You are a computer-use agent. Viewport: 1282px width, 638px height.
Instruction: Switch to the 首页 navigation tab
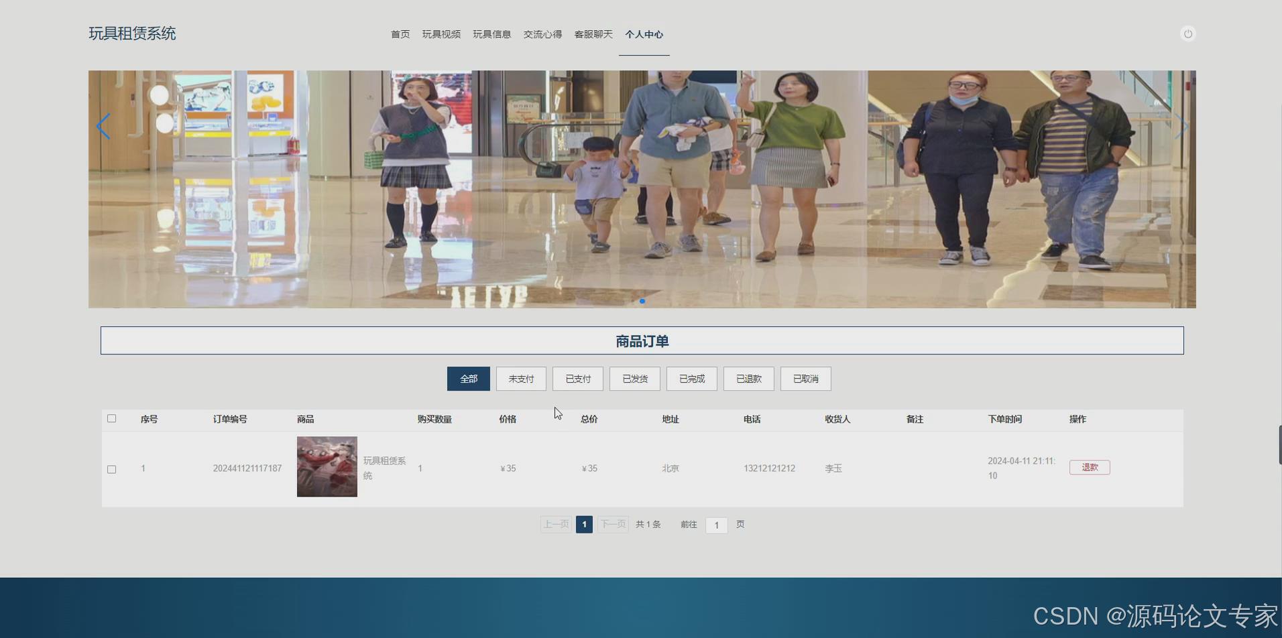400,34
